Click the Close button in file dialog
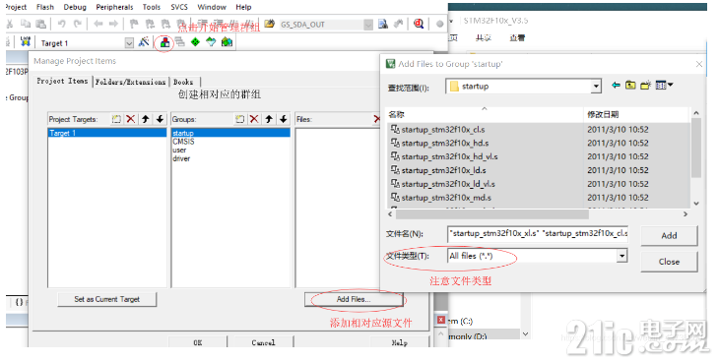This screenshot has height=362, width=718. click(x=669, y=262)
